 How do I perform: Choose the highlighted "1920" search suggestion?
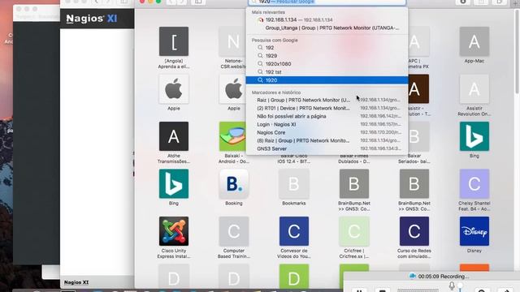click(327, 80)
